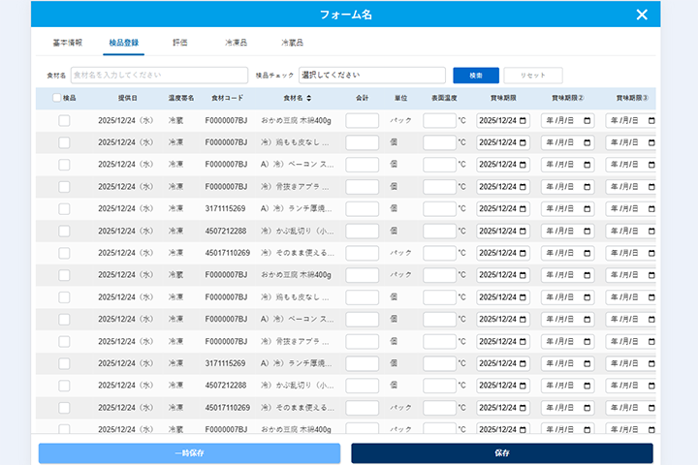Sort the table by 食材名 column arrows
Viewport: 698px width, 465px height.
click(308, 98)
